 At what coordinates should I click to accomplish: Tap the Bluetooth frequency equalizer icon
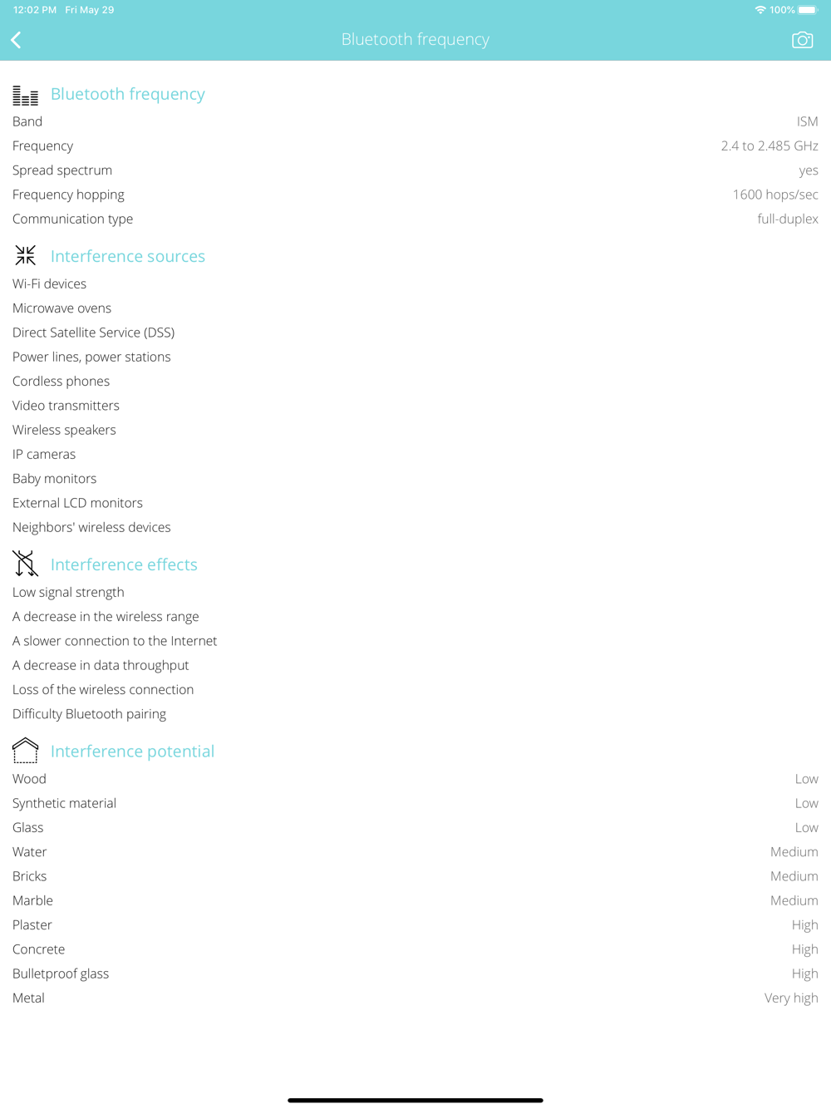25,96
